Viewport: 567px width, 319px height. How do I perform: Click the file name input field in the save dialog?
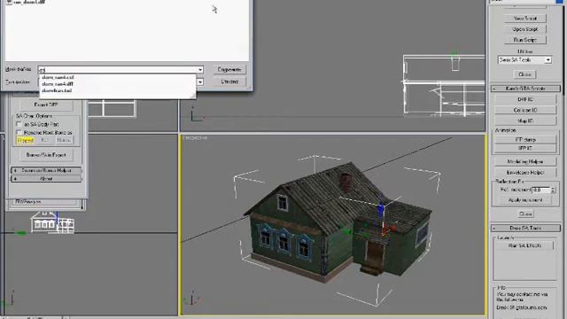pyautogui.click(x=117, y=69)
